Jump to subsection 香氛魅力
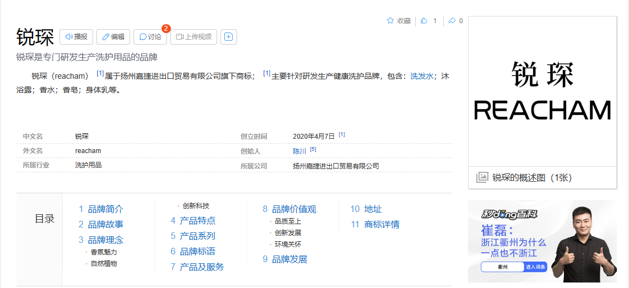629x288 pixels. (104, 252)
